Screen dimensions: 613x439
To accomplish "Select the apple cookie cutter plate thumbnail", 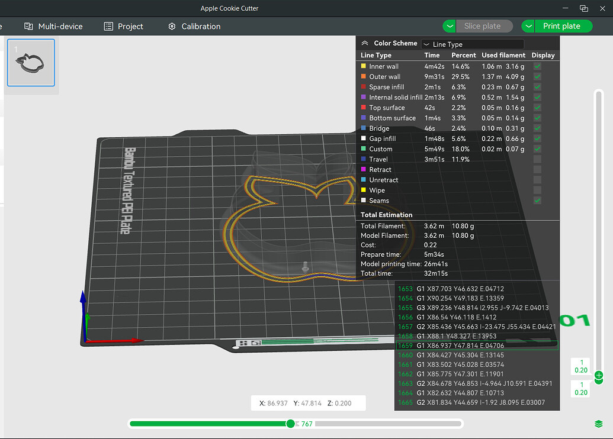I will pos(31,63).
